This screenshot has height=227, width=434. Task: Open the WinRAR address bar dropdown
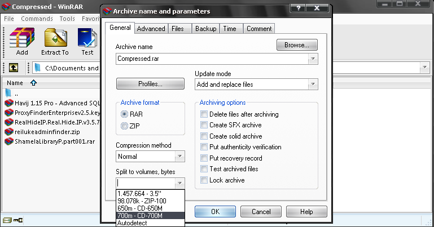click(x=424, y=68)
